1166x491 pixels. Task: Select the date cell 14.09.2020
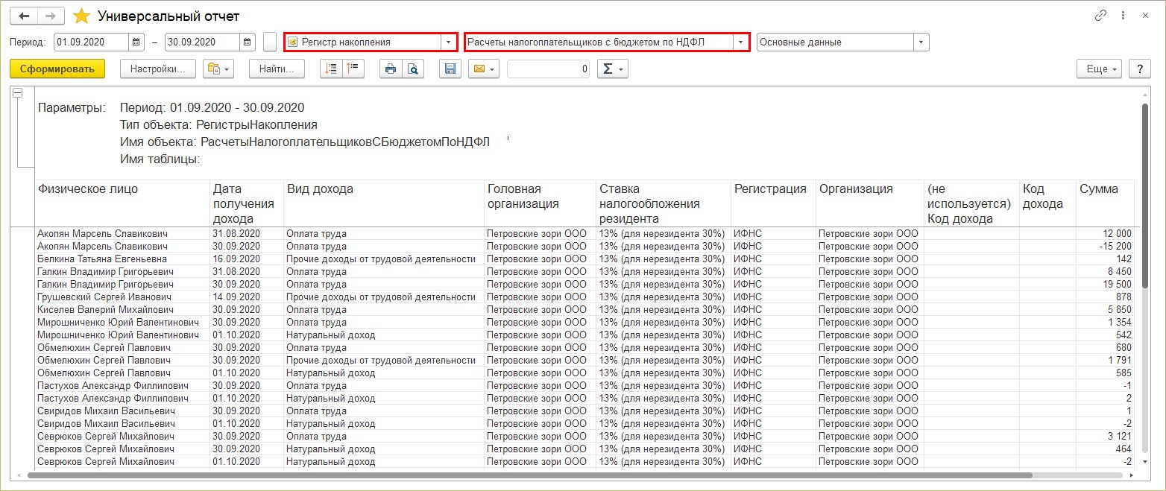(247, 297)
